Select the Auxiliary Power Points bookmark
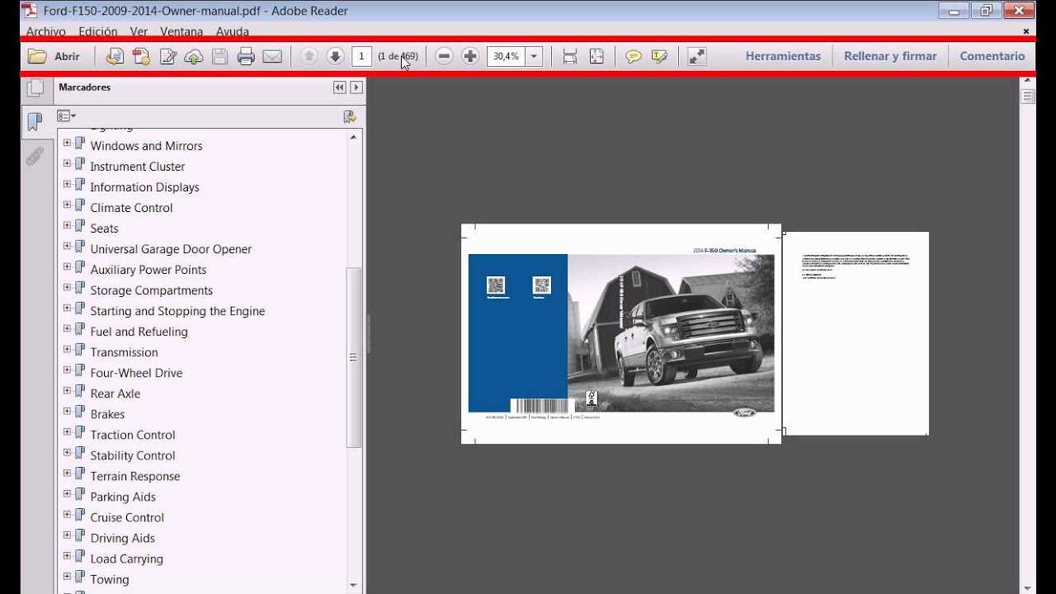This screenshot has width=1056, height=594. point(148,270)
